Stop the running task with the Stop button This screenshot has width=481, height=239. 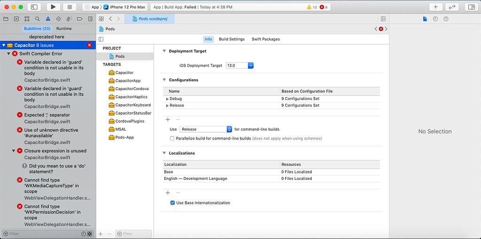70,7
